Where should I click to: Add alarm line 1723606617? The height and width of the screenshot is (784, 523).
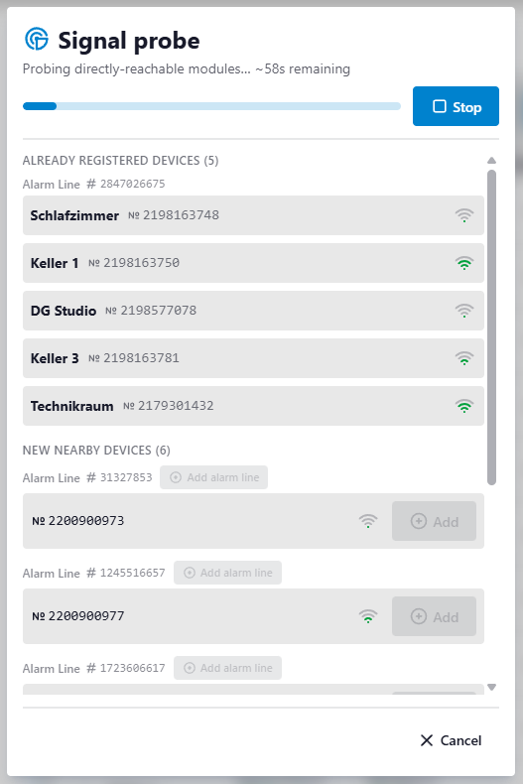click(227, 668)
